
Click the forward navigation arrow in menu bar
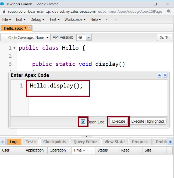point(115,19)
